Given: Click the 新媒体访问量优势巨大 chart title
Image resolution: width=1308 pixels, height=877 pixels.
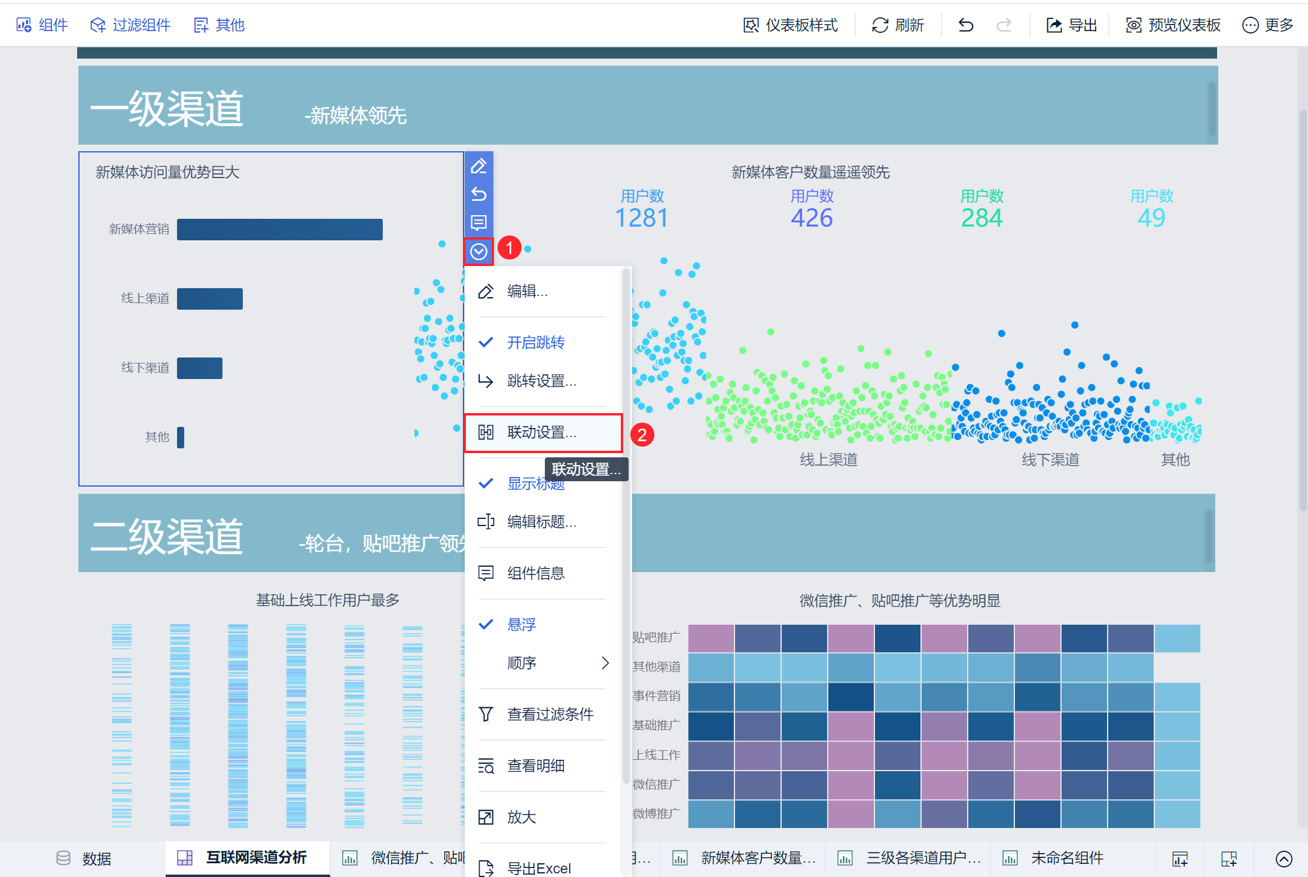Looking at the screenshot, I should coord(167,173).
